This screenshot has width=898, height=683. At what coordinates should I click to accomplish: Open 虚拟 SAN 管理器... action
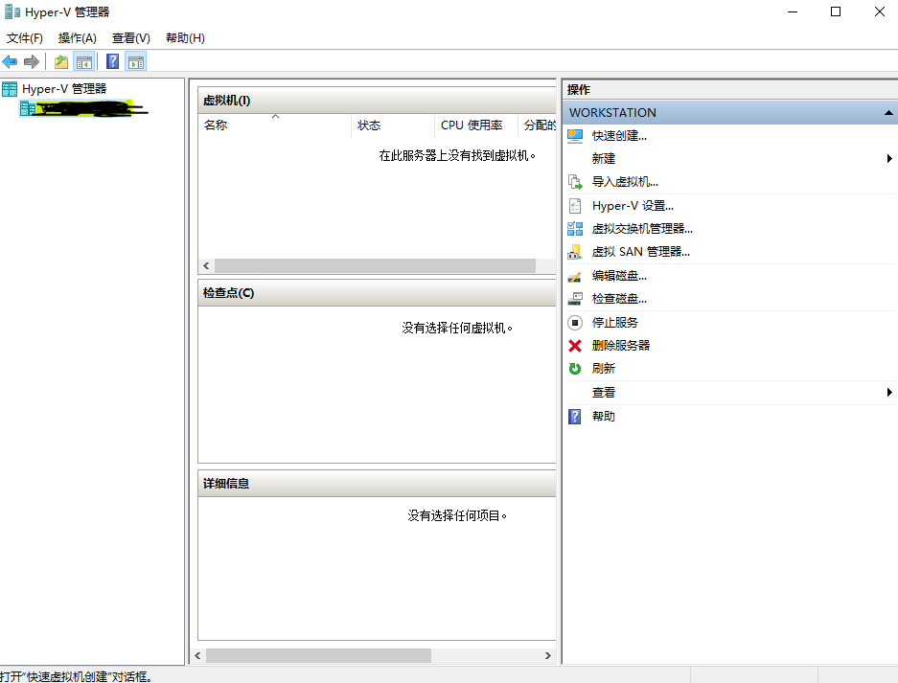[x=641, y=252]
